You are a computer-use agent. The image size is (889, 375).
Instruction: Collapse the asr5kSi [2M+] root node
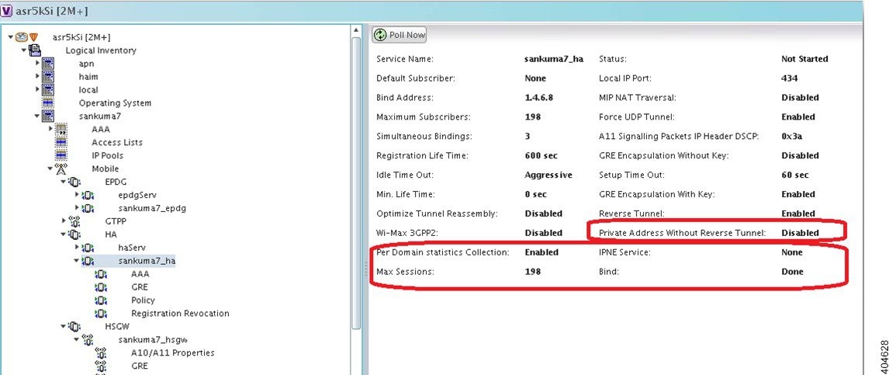10,37
